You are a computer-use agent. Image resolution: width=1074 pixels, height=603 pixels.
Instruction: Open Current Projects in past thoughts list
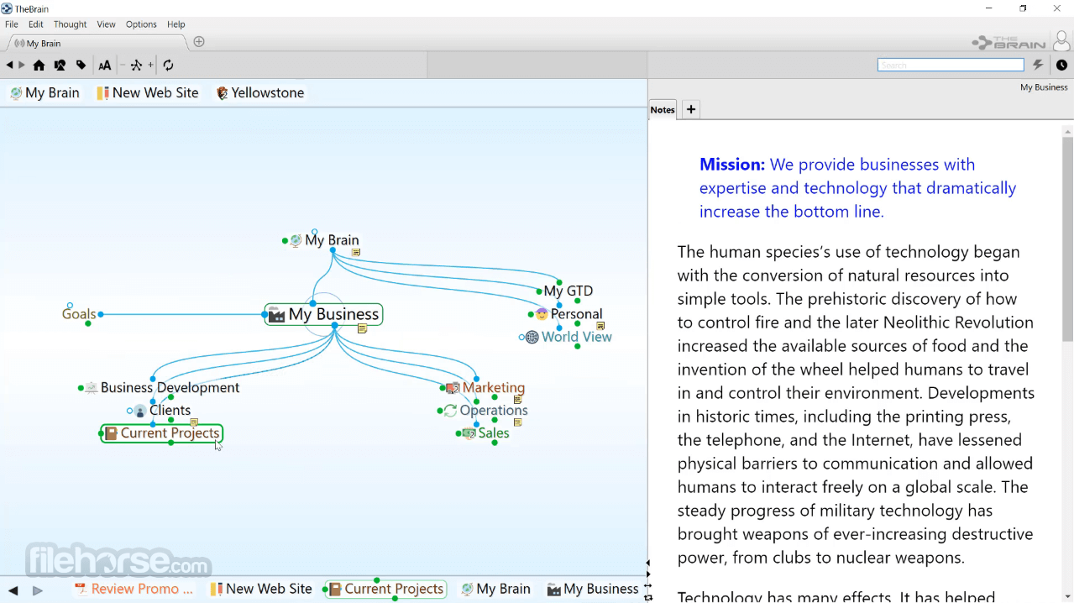tap(386, 590)
